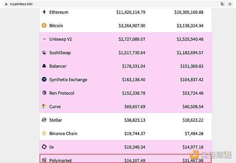Viewport: 236px width, 163px height.
Task: Click the Stellar logo icon
Action: click(44, 120)
